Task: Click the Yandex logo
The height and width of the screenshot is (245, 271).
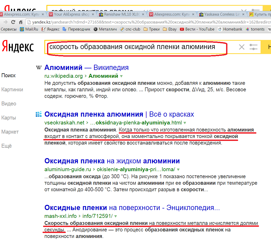Action: click(18, 46)
